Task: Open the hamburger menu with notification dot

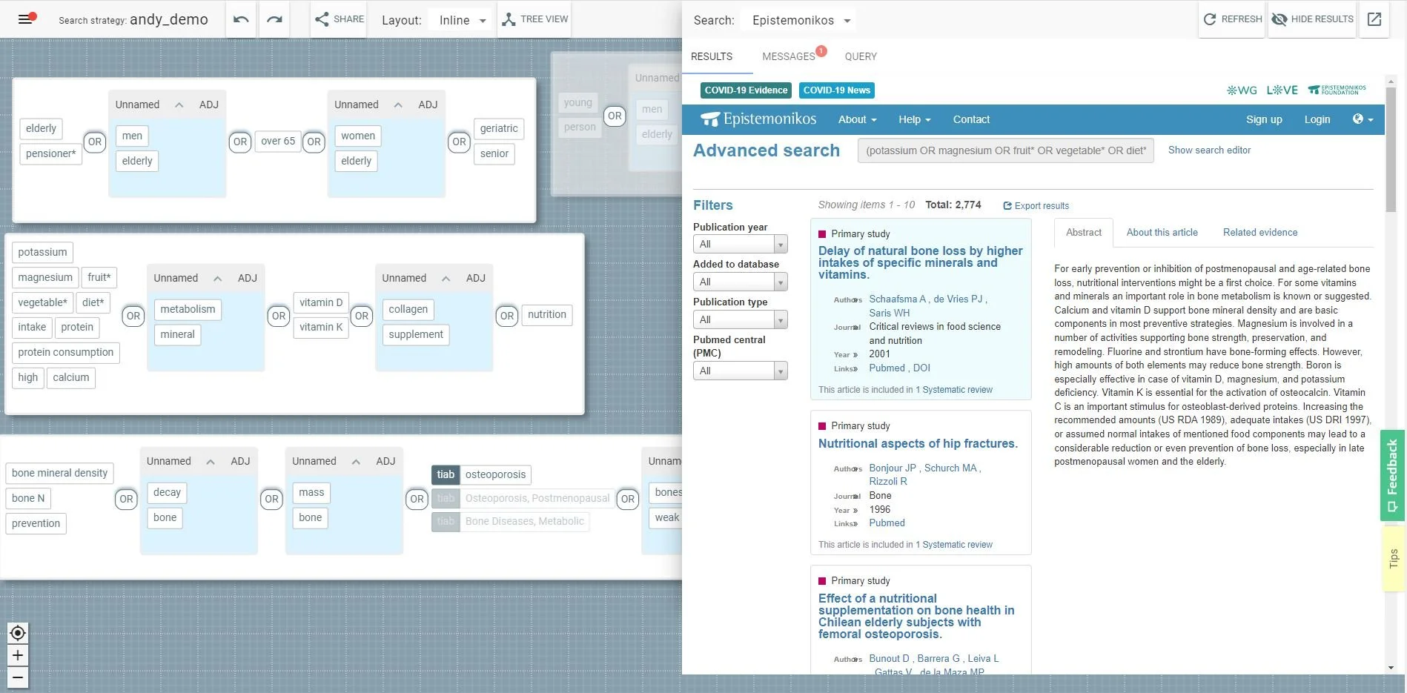Action: pyautogui.click(x=26, y=19)
